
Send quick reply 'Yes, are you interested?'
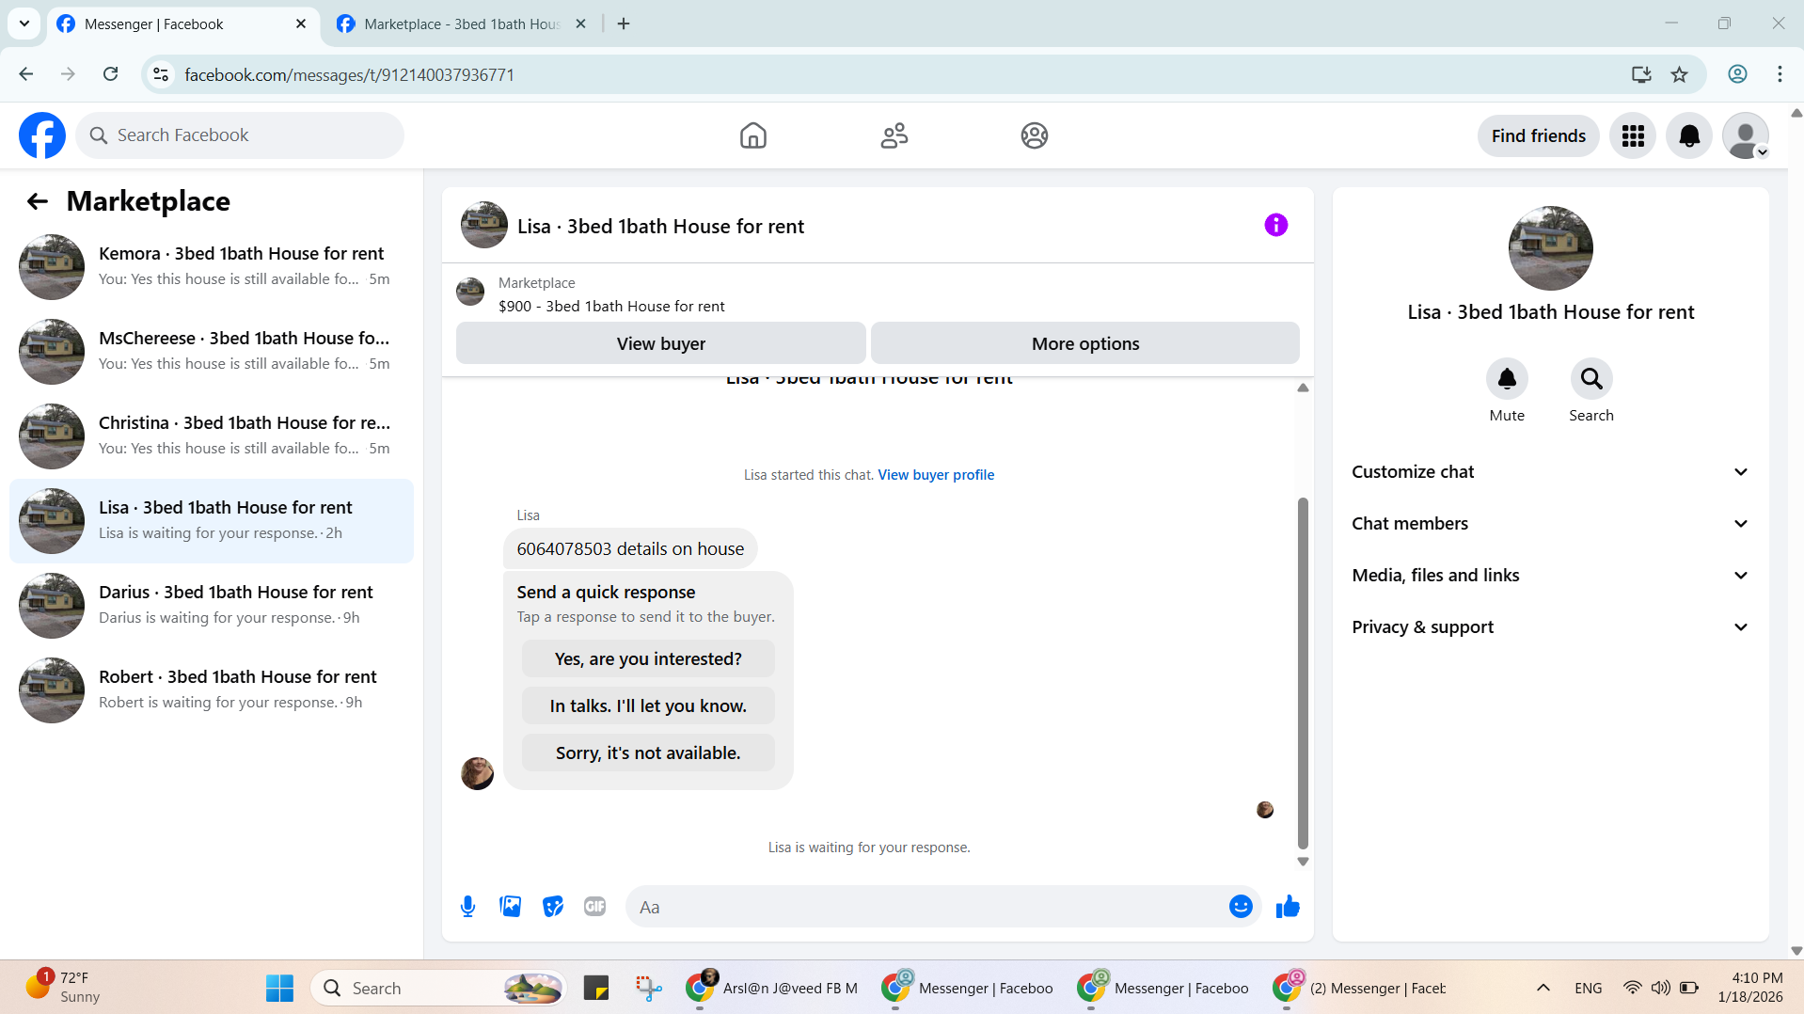coord(648,658)
